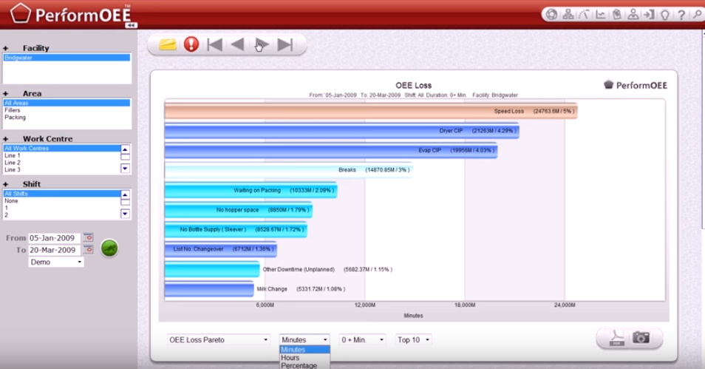This screenshot has height=369, width=705.
Task: Jump to last record with skip-forward arrow
Action: click(285, 44)
